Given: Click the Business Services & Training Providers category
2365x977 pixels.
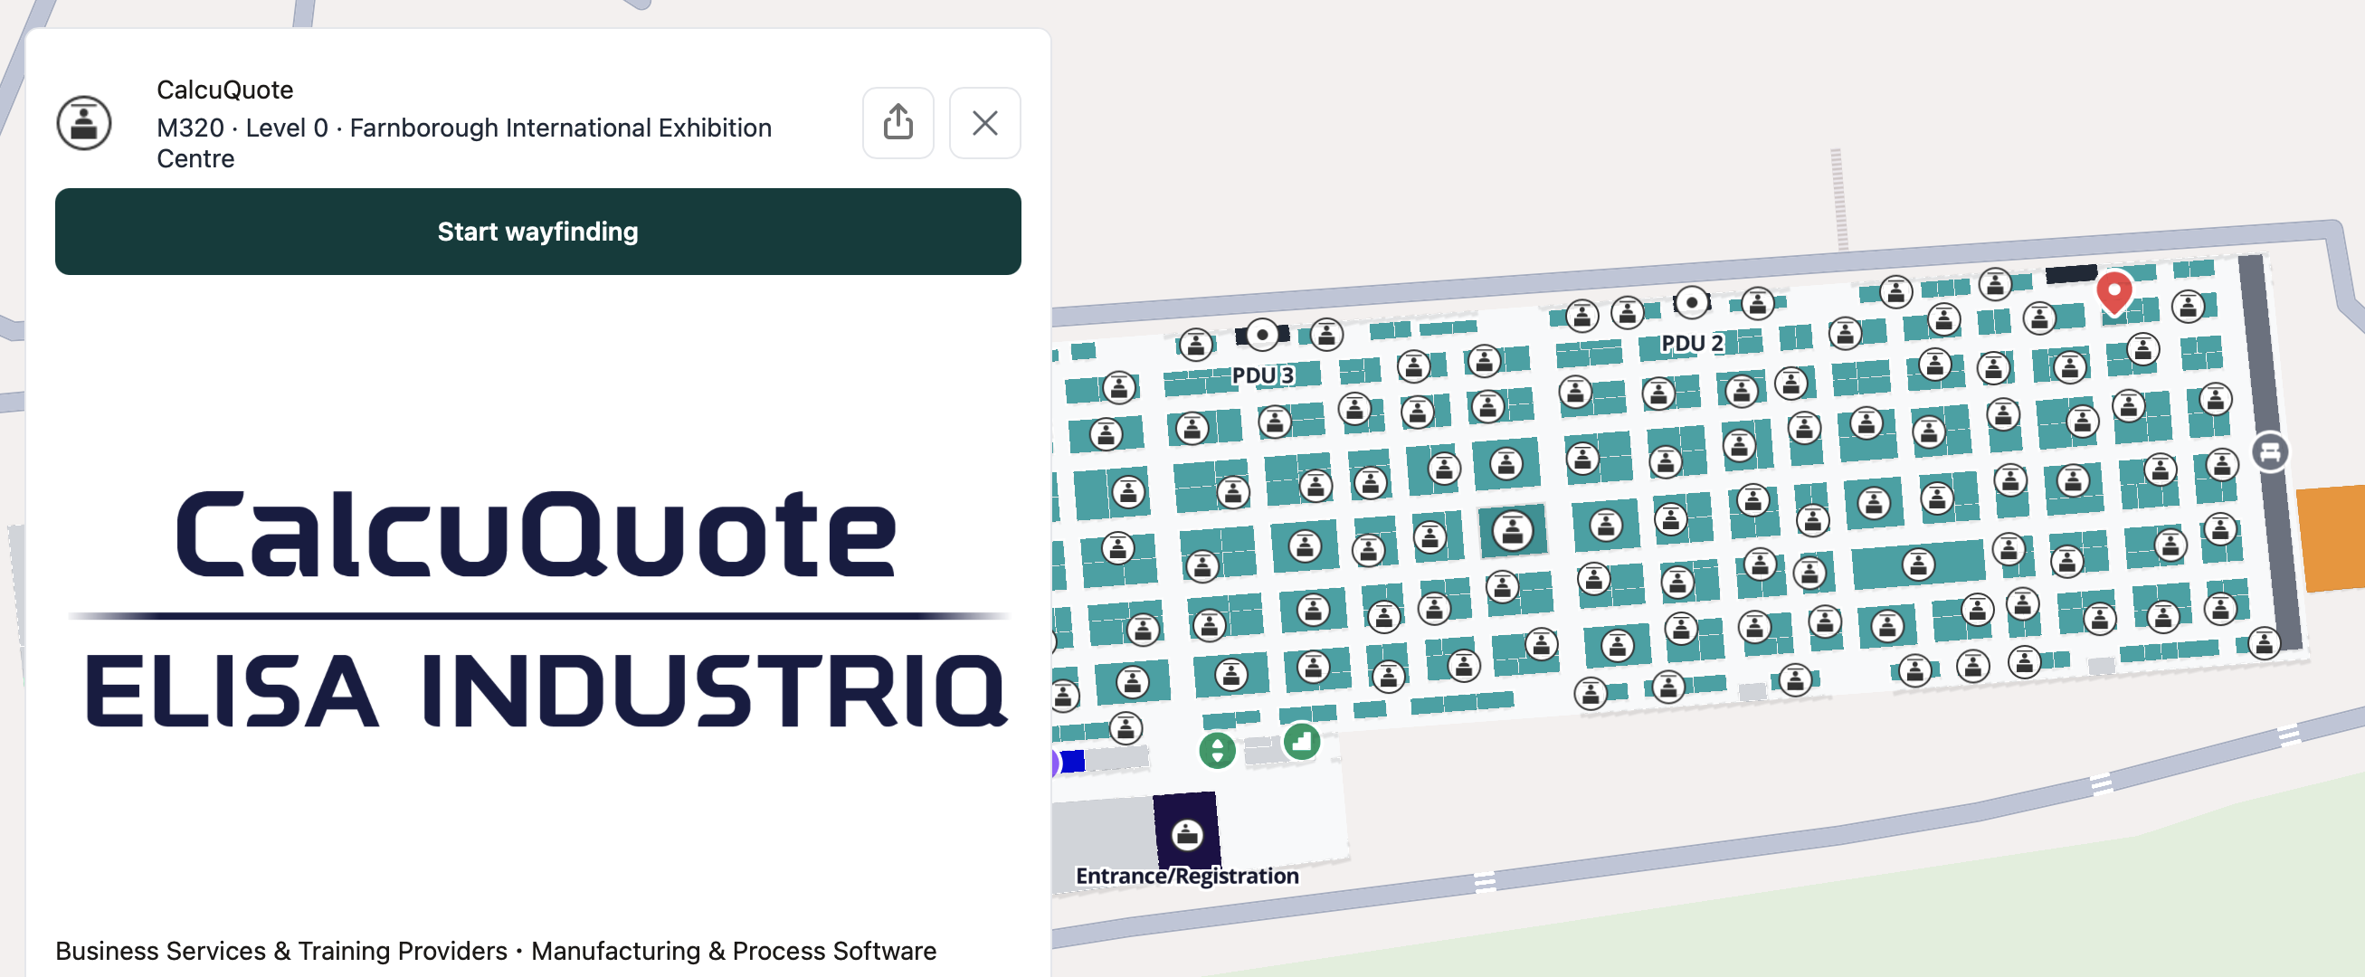Looking at the screenshot, I should point(281,951).
